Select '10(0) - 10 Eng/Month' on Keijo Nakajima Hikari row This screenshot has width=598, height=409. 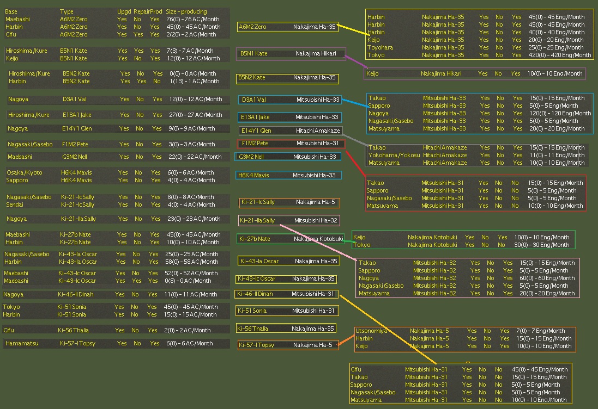(555, 73)
